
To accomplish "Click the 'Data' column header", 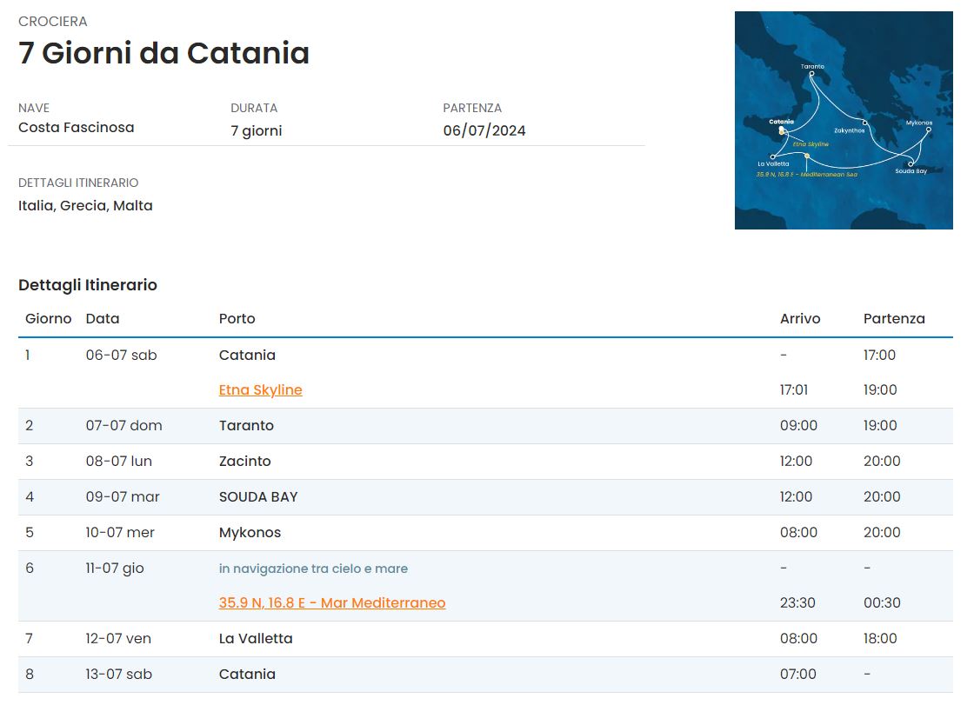I will pos(103,319).
